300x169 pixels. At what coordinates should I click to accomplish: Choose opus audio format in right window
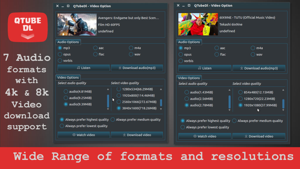pos(181,55)
